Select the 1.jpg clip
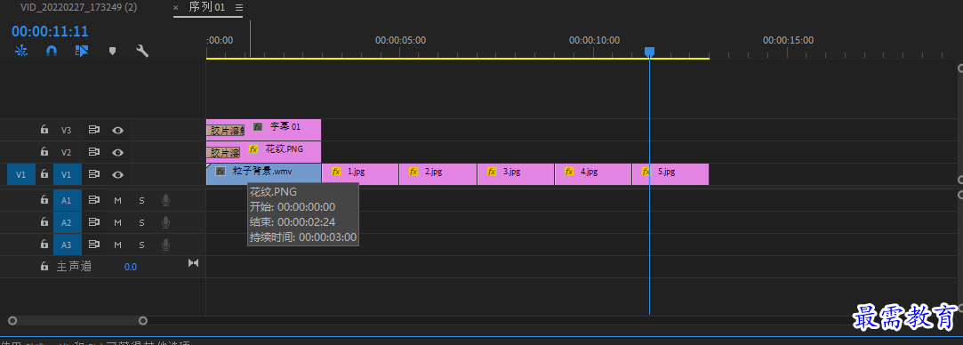The image size is (963, 345). pos(360,174)
